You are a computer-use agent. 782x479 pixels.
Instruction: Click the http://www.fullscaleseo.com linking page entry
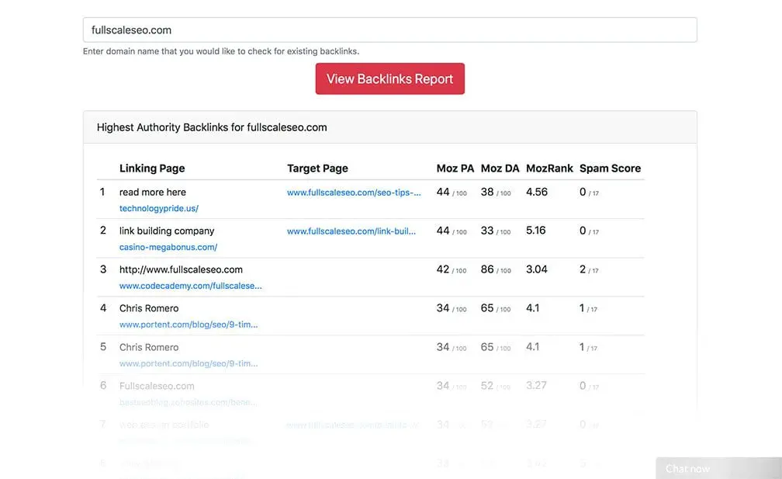181,269
